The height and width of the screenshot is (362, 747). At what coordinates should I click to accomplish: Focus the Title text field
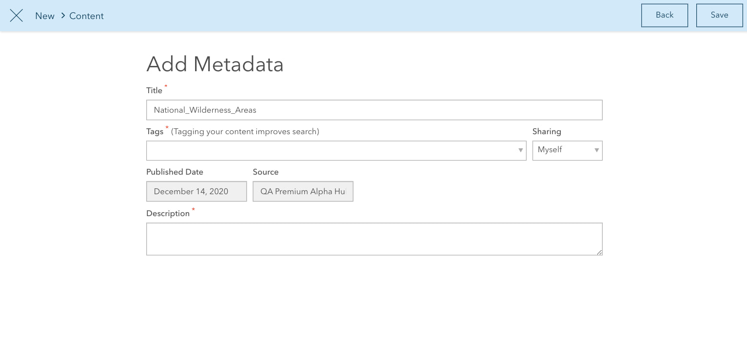tap(374, 110)
